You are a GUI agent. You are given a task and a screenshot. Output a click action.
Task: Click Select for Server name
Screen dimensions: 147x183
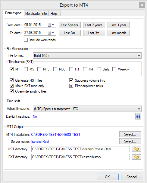[x=130, y=141]
